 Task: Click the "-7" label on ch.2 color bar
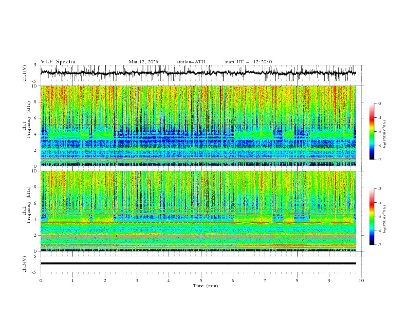(x=379, y=245)
